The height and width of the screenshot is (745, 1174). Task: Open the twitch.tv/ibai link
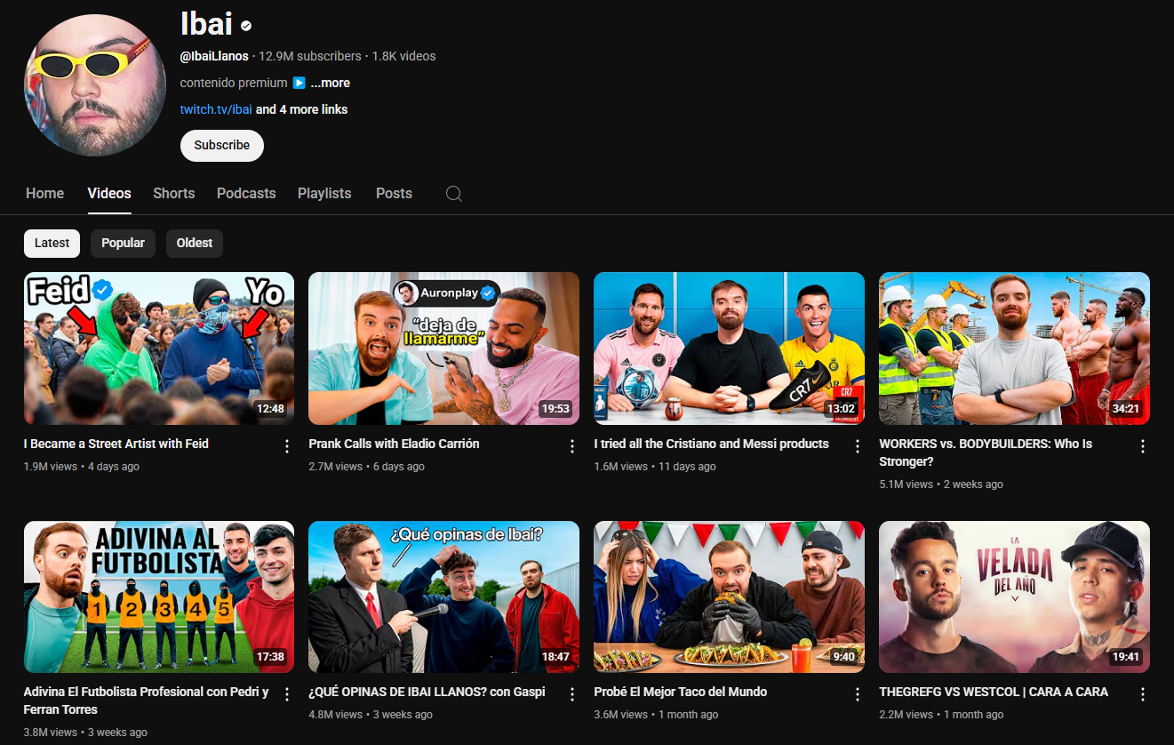click(216, 109)
